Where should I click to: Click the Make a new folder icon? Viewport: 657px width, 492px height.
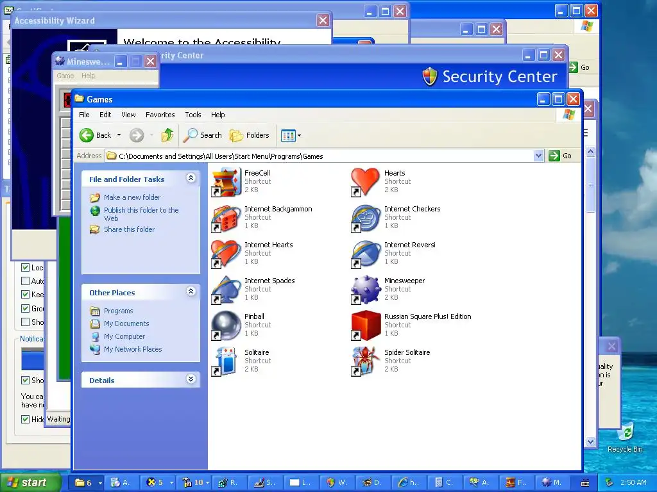tap(95, 197)
